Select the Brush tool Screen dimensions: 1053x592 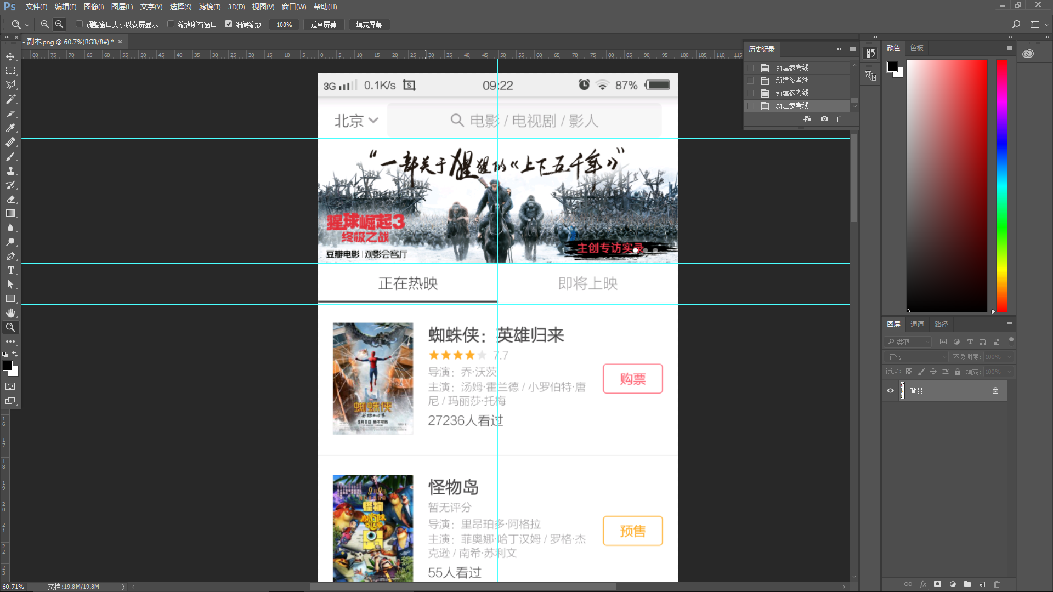tap(10, 156)
